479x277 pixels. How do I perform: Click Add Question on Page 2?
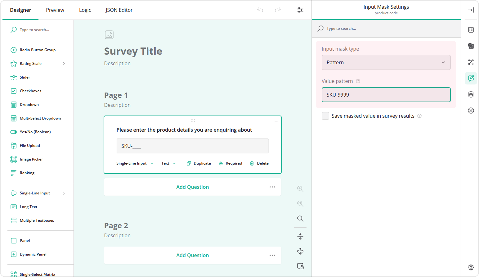[192, 255]
